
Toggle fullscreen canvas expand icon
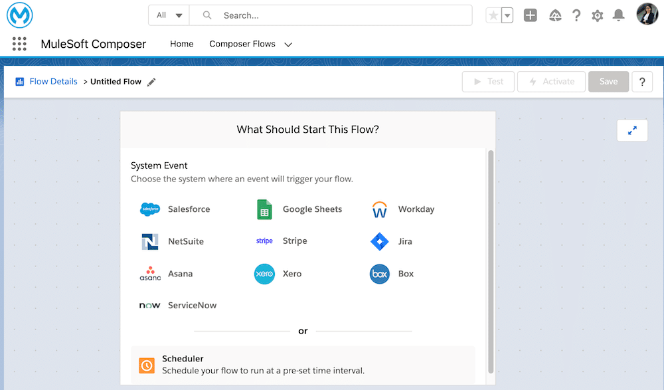click(x=632, y=131)
